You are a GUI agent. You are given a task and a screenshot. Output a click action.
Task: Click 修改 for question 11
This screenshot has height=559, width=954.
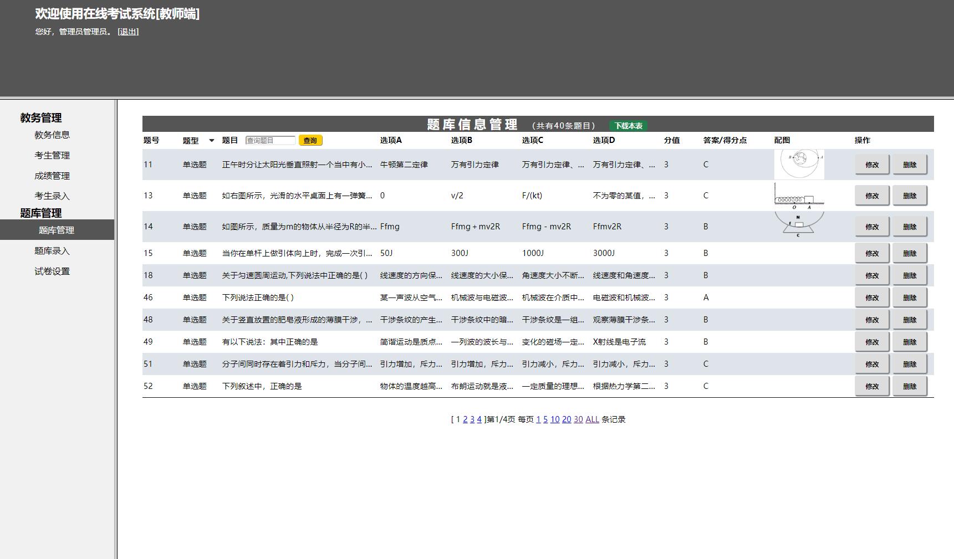click(x=871, y=164)
